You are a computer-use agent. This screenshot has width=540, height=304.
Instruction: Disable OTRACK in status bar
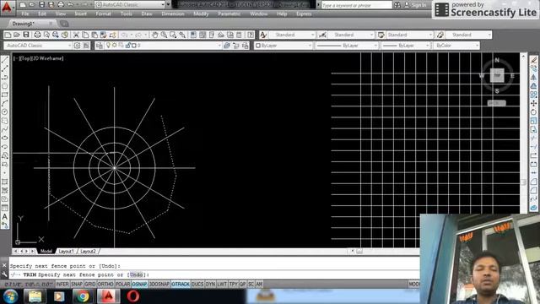tap(181, 284)
